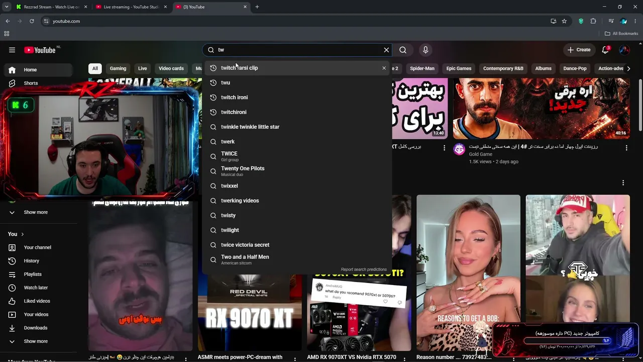Show more chips with the next arrow

point(628,68)
